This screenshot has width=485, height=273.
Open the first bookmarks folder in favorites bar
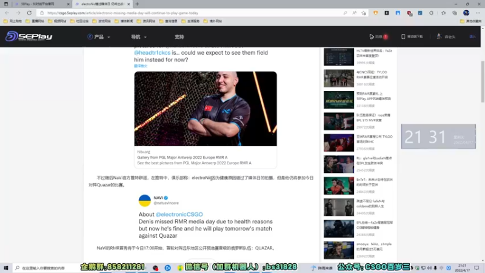coord(12,21)
